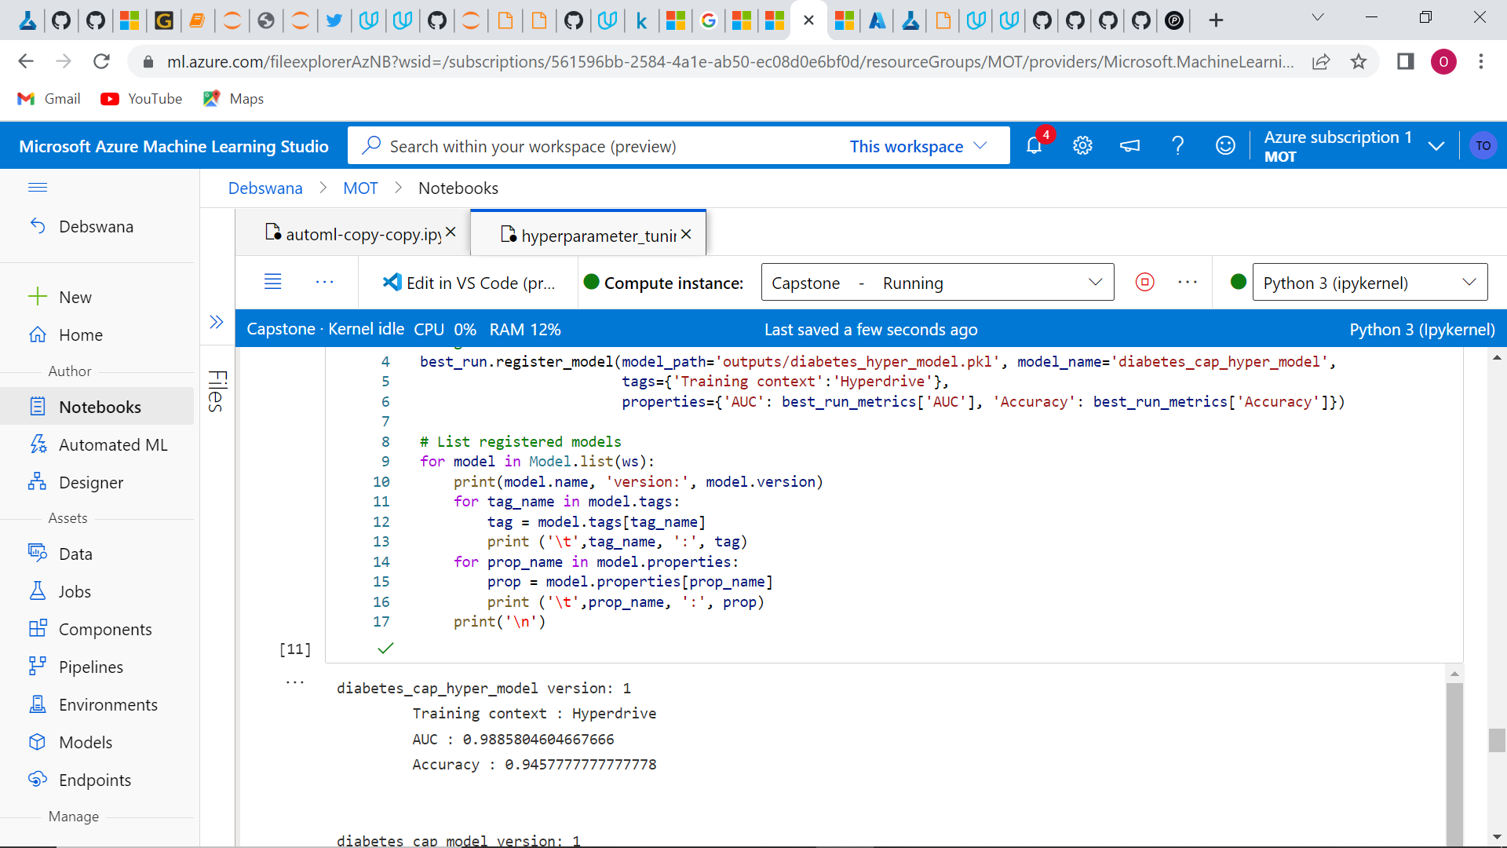Open the notebook toolbar ellipsis menu
The width and height of the screenshot is (1507, 848).
[x=324, y=282]
